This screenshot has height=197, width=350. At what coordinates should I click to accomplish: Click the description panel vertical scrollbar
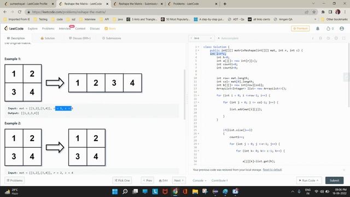pos(184,94)
